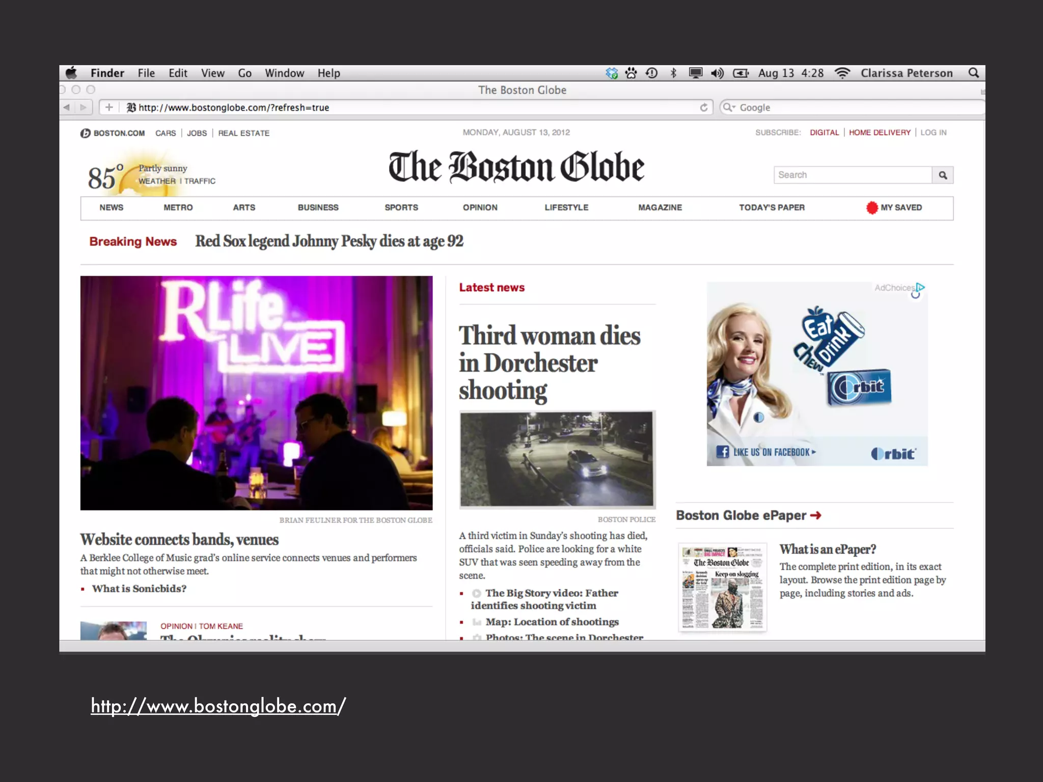
Task: Click the battery status icon
Action: (x=740, y=73)
